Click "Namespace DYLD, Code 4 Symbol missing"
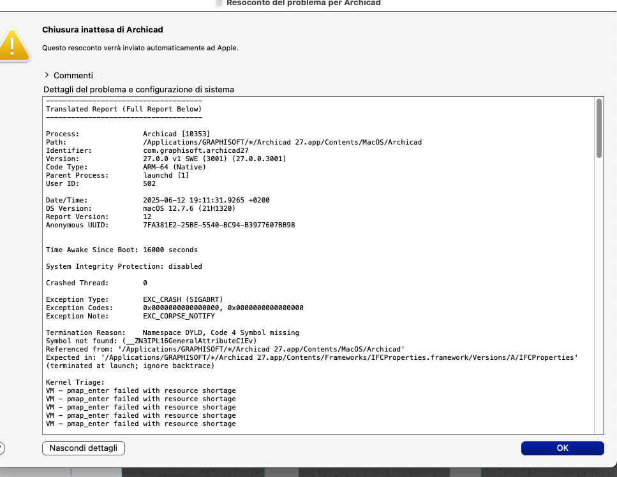 (221, 332)
